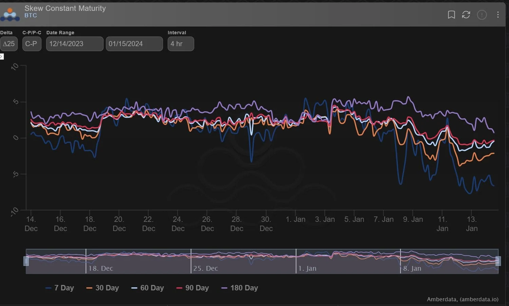Toggle the 7 Day series in legend
509x306 pixels.
[x=60, y=288]
